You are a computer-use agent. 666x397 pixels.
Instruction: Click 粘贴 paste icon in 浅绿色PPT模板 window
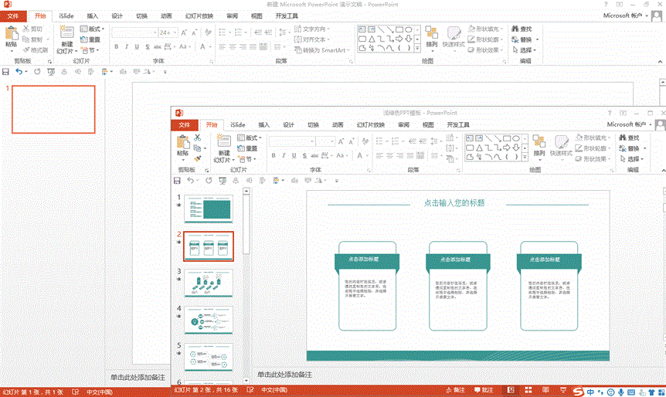183,147
